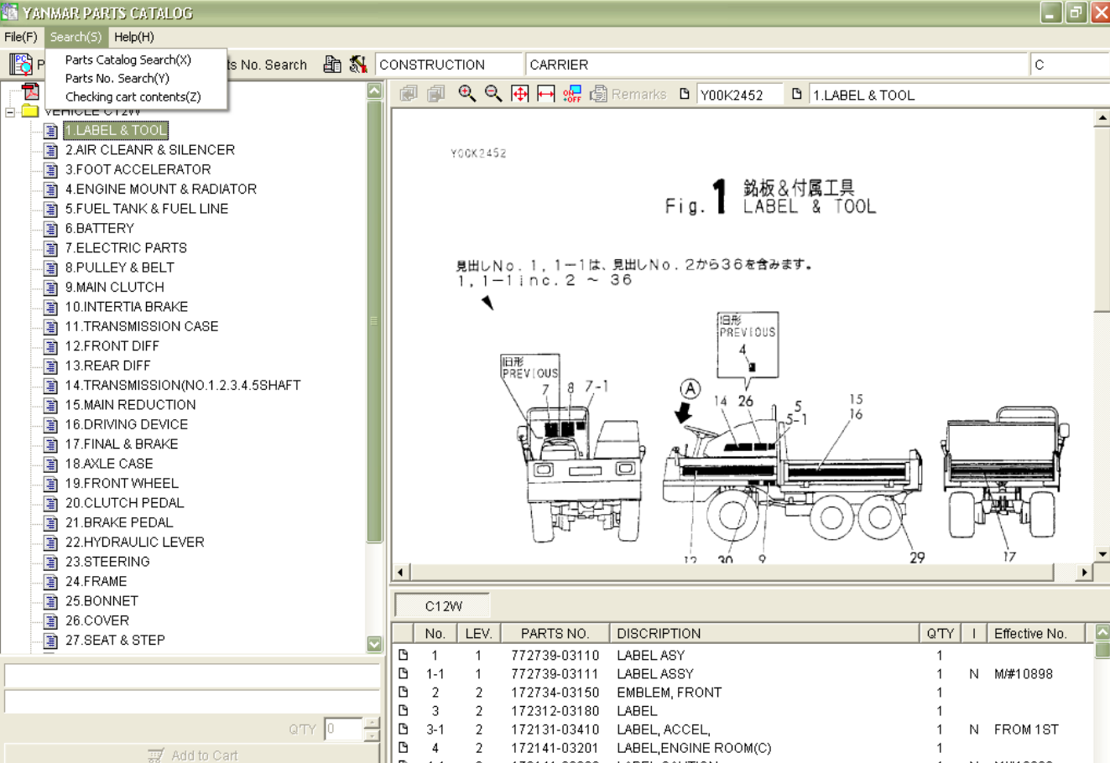Click document icon for 24.FRAME
Viewport: 1110px width, 763px height.
pyautogui.click(x=51, y=581)
